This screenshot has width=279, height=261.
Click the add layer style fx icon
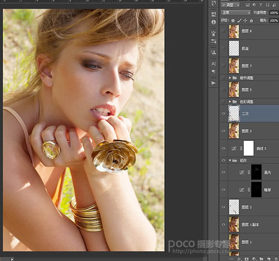239,258
